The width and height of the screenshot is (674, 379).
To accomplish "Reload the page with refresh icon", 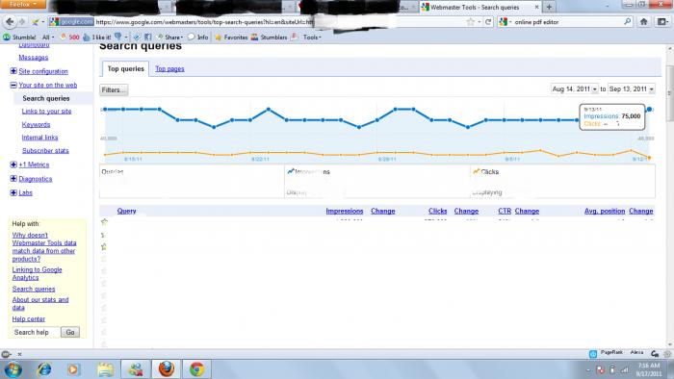I will [488, 22].
